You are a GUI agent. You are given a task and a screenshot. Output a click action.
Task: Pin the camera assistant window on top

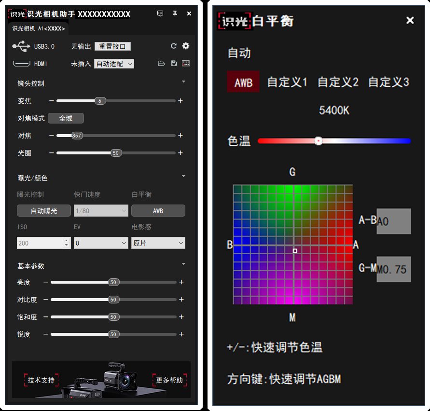pos(175,14)
